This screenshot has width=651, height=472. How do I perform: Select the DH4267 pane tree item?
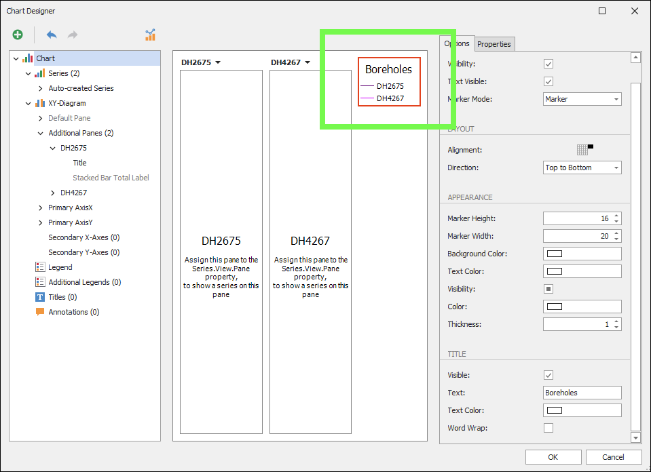[x=73, y=193]
